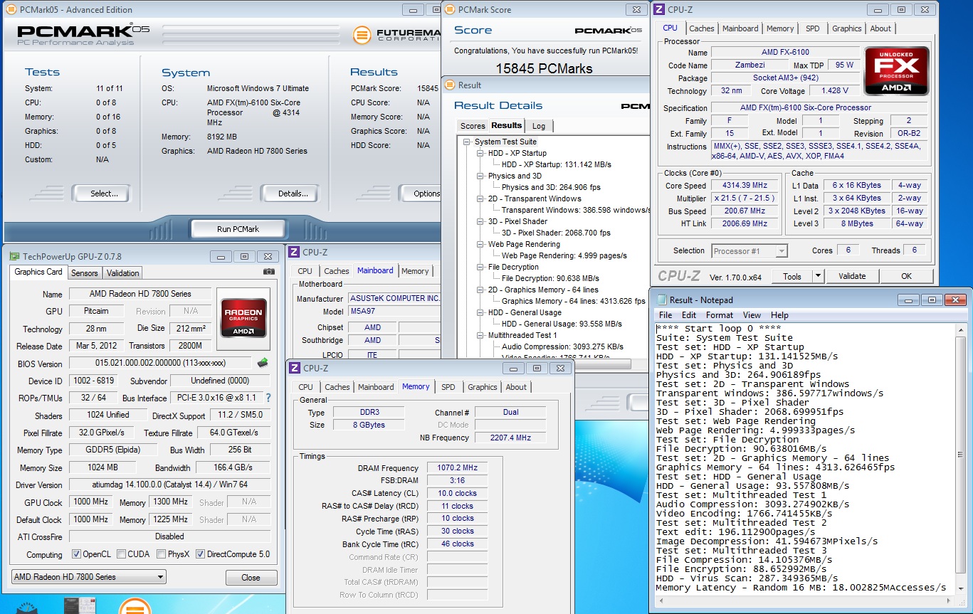Image resolution: width=973 pixels, height=614 pixels.
Task: Open the Processor #1 selection dropdown
Action: (x=750, y=250)
